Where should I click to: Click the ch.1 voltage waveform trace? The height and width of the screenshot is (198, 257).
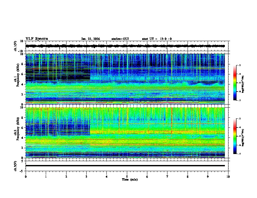click(125, 46)
